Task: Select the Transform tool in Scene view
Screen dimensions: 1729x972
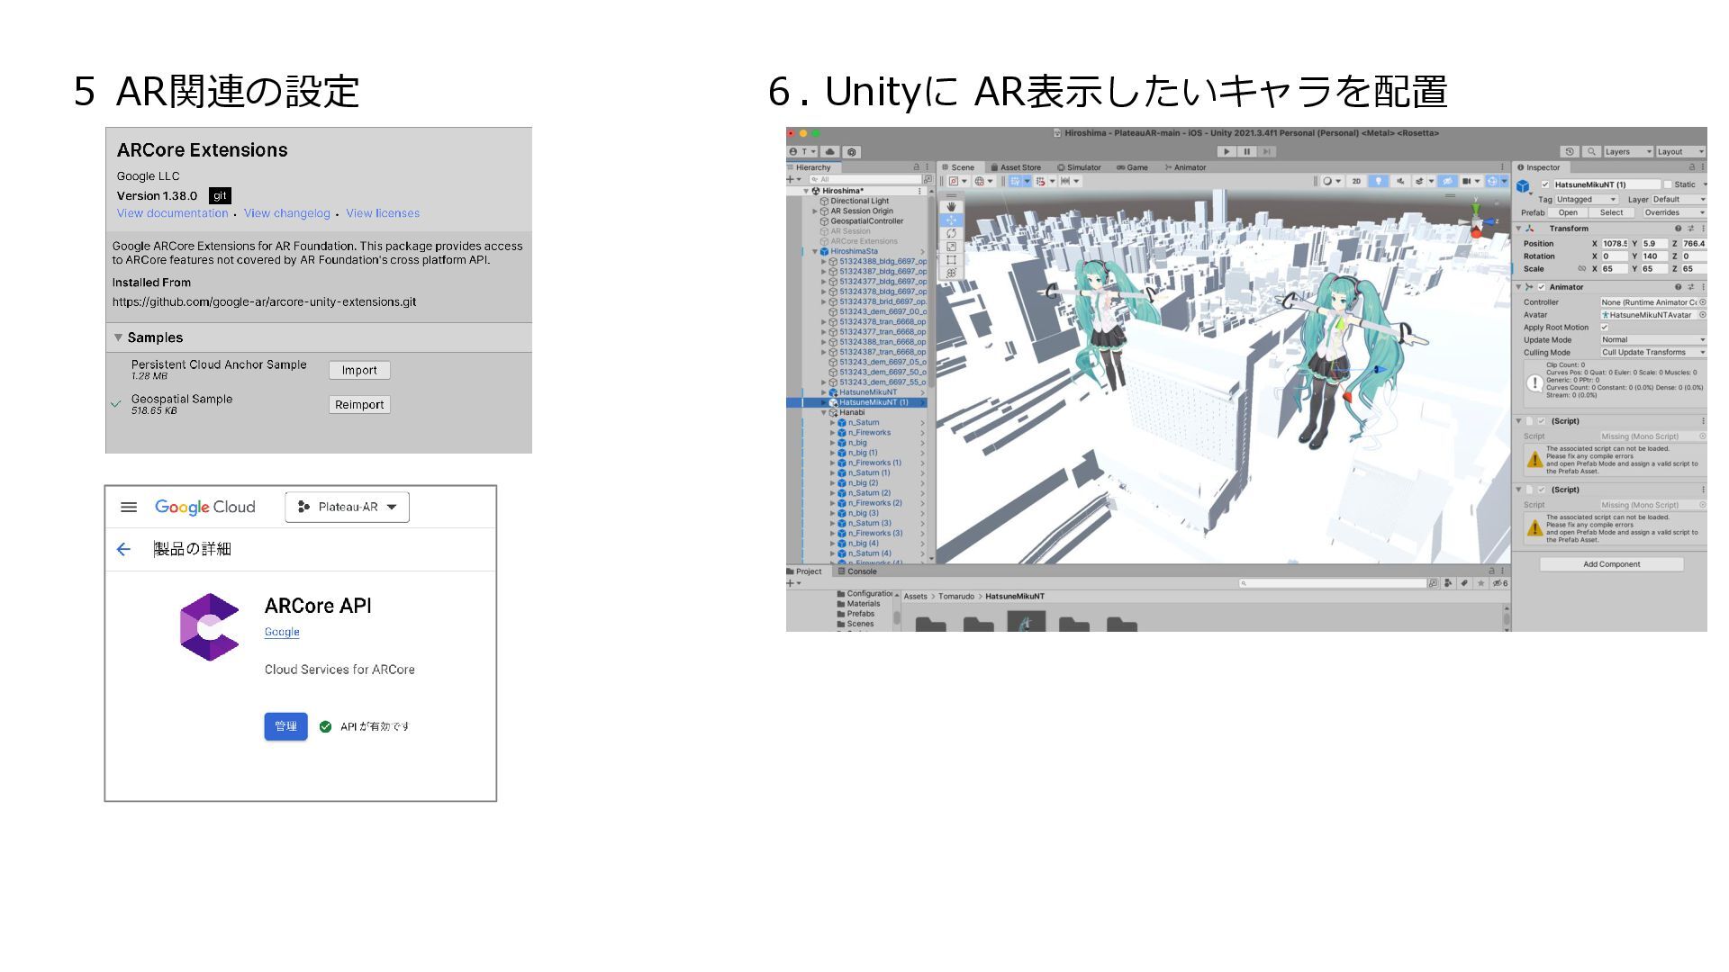Action: (x=951, y=273)
